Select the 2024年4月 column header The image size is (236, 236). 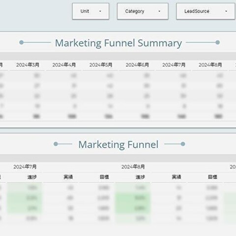(64, 65)
